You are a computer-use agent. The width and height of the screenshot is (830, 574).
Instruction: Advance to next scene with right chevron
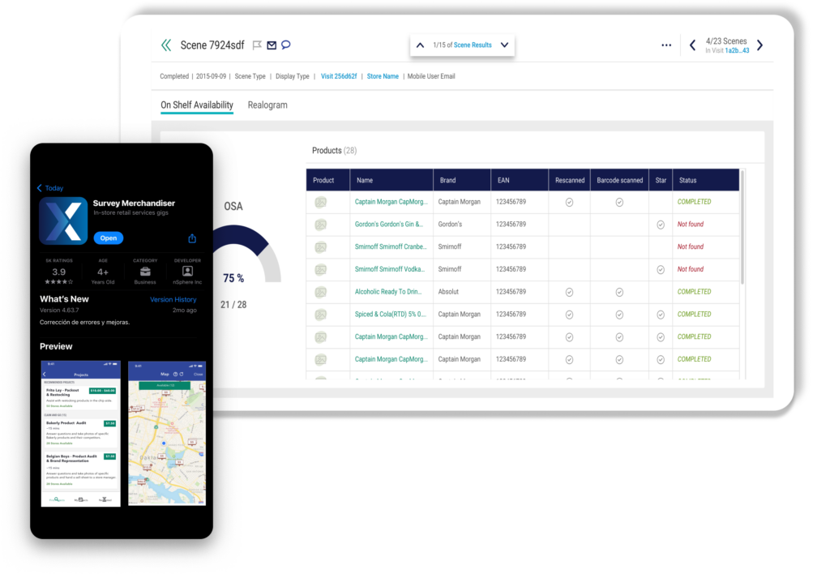pos(759,45)
